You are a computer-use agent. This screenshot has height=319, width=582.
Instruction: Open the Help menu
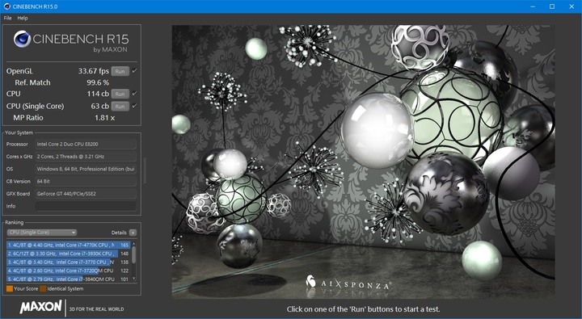coord(23,18)
